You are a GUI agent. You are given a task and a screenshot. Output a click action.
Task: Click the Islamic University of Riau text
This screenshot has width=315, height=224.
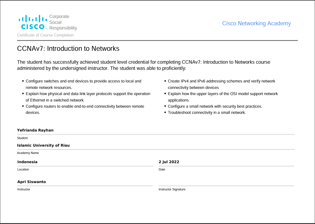tap(43, 146)
